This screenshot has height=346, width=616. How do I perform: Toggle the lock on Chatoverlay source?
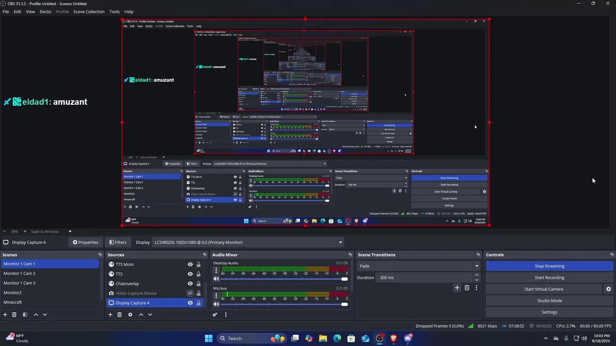[x=198, y=284]
